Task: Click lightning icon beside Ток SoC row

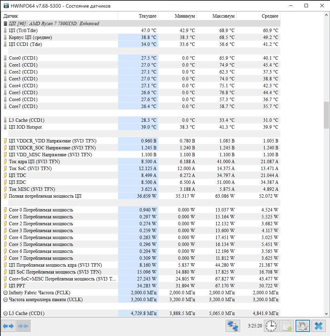Action: [x=6, y=168]
